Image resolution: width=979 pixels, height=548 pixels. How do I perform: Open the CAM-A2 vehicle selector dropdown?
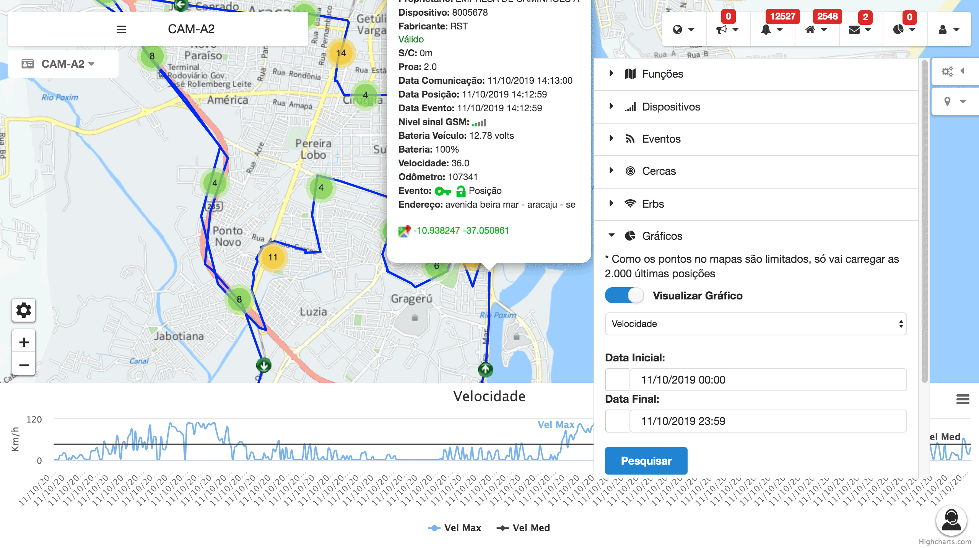coord(63,64)
